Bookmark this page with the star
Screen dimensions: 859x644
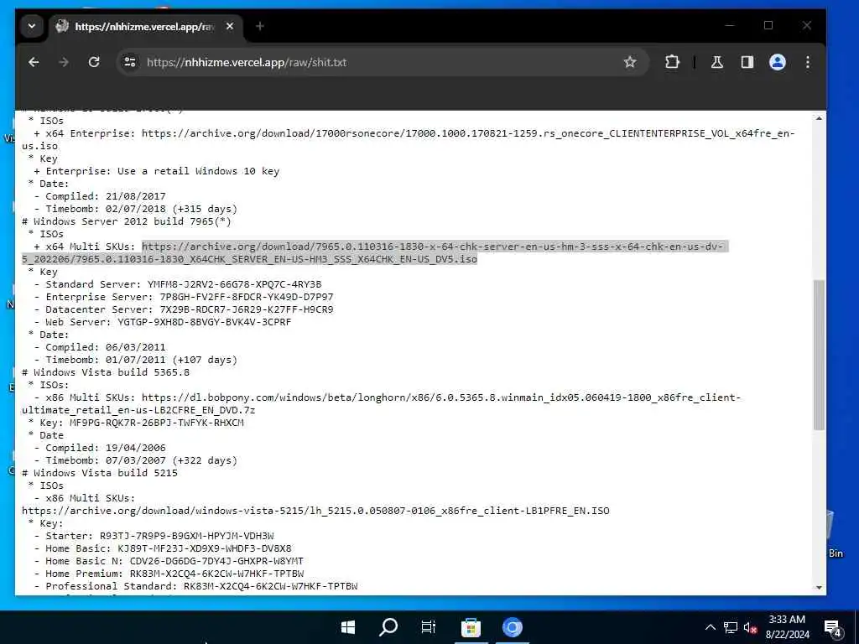click(x=630, y=62)
